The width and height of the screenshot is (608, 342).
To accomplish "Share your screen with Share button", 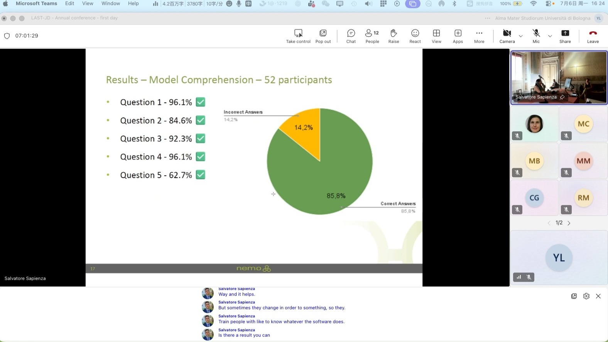I will (x=565, y=36).
